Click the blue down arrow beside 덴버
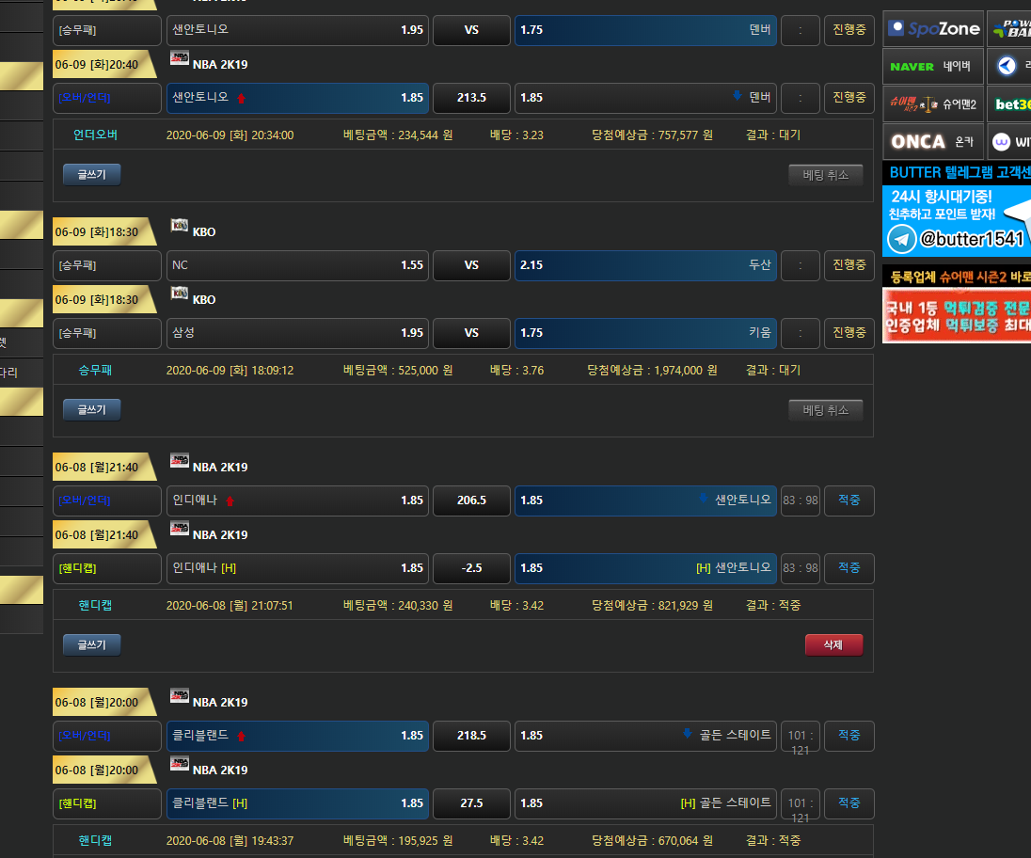 click(737, 97)
